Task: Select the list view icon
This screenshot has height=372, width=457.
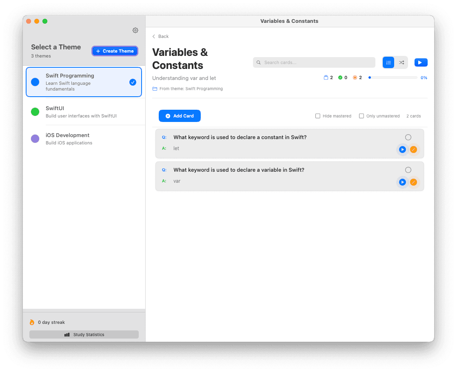Action: click(x=388, y=62)
